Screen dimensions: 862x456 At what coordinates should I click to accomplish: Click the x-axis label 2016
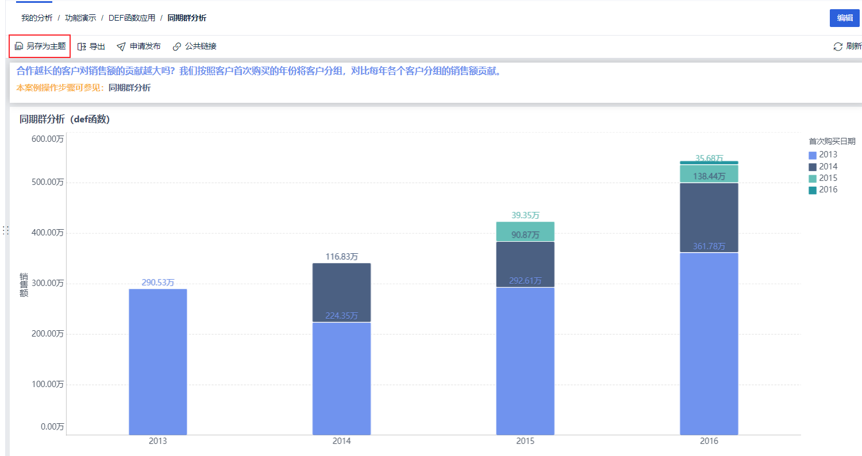click(x=709, y=442)
